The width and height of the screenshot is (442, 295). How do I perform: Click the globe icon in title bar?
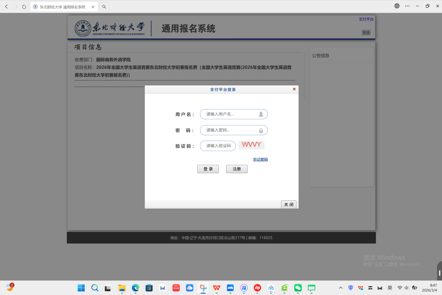click(397, 6)
